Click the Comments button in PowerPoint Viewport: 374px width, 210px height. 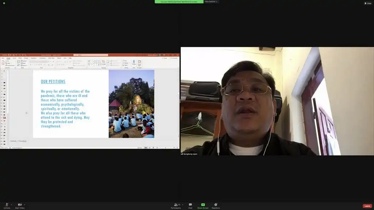(173, 58)
